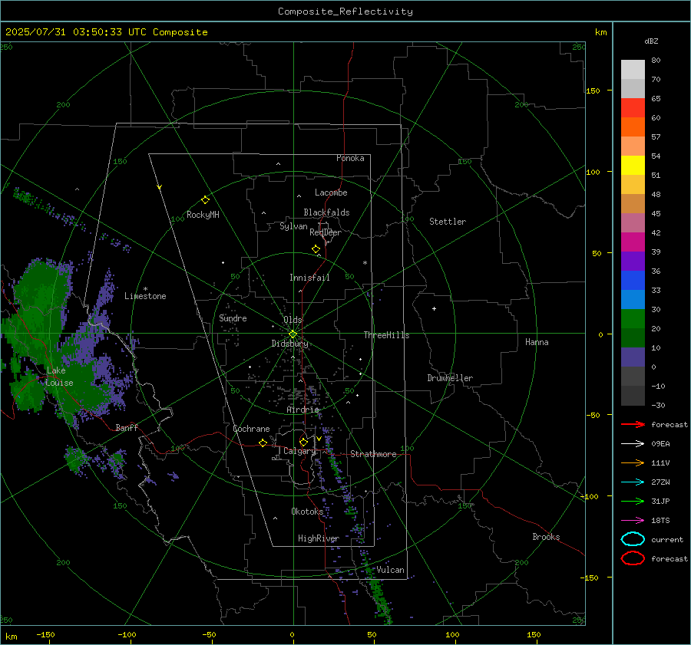The width and height of the screenshot is (691, 645).
Task: Click the white 09EA arrow legend icon
Action: tap(633, 443)
